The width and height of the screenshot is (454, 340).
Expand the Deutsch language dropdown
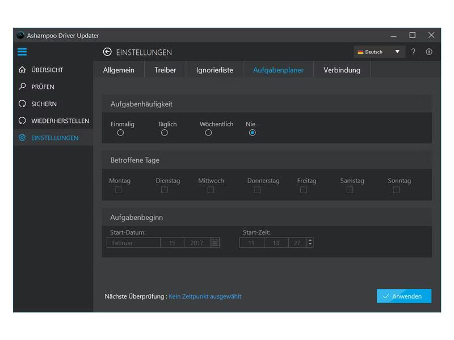click(379, 52)
